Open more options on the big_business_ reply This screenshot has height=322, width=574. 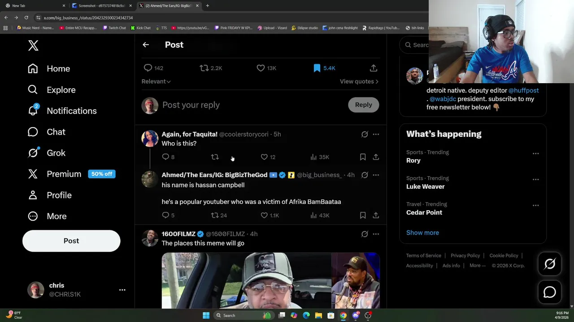pos(376,175)
